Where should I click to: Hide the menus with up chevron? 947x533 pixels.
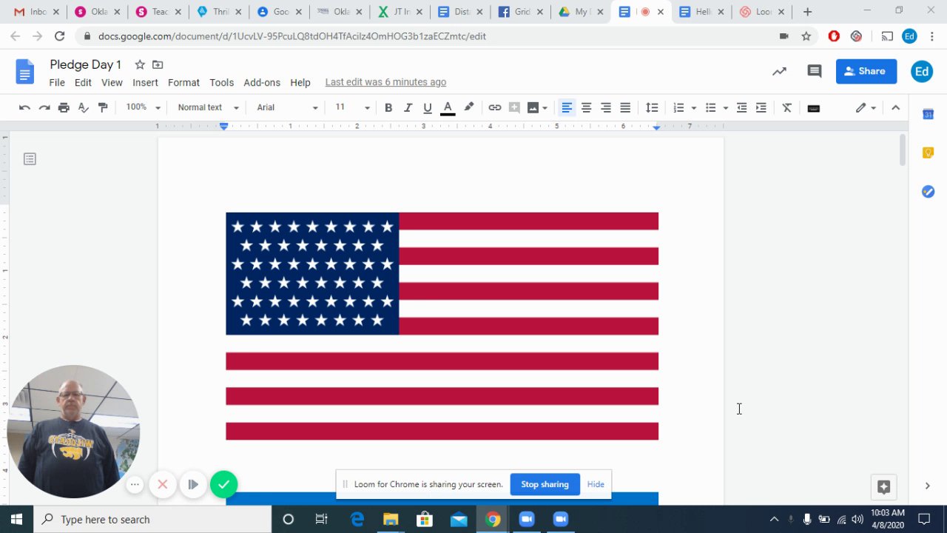point(895,107)
